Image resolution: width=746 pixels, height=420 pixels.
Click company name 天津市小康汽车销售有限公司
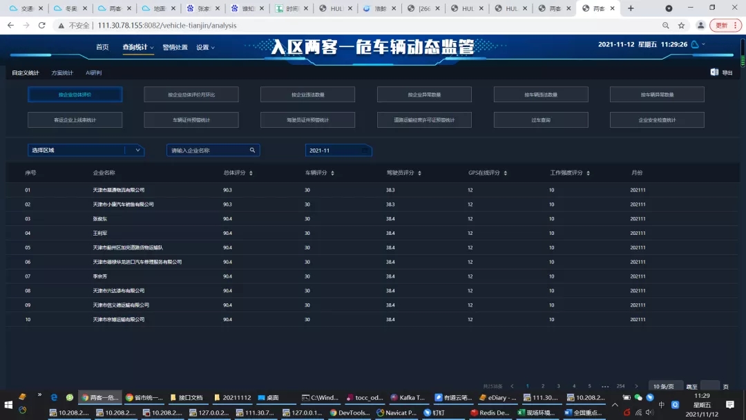(123, 204)
